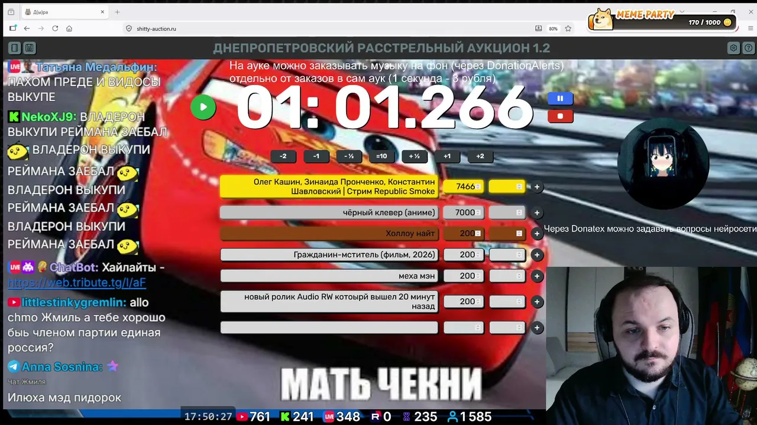The image size is (757, 425).
Task: Go forward in browser history
Action: [41, 28]
